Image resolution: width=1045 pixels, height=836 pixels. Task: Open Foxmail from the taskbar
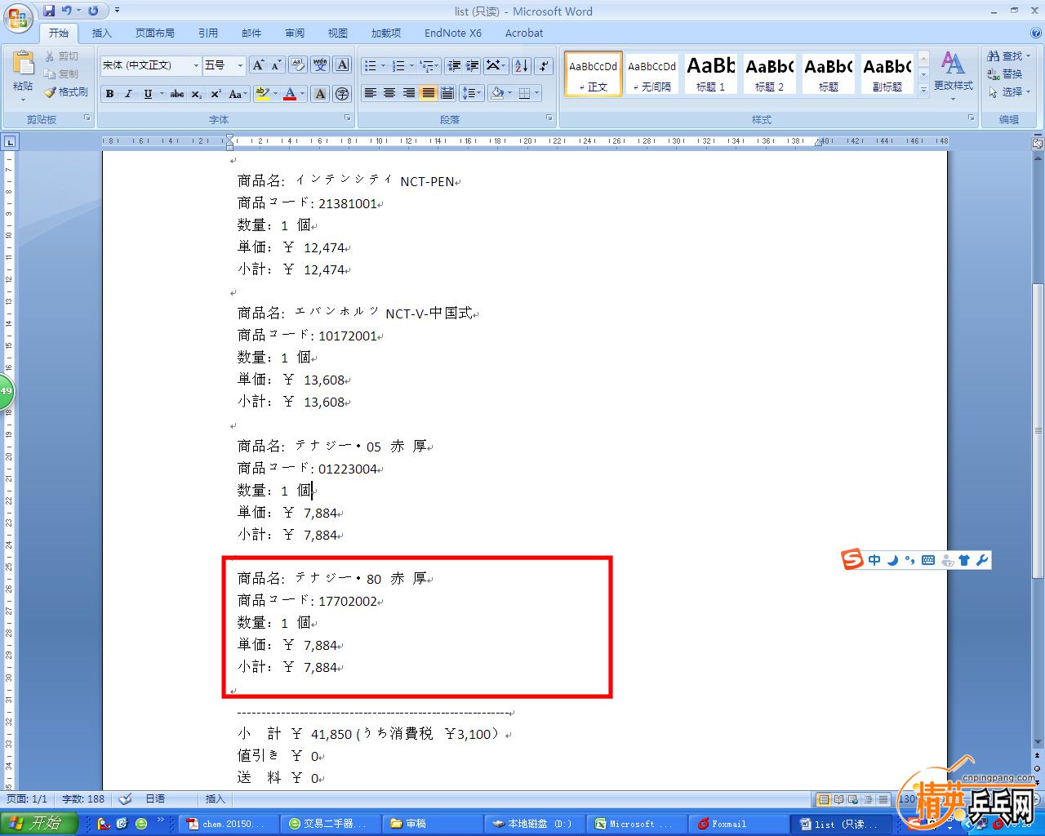point(739,824)
